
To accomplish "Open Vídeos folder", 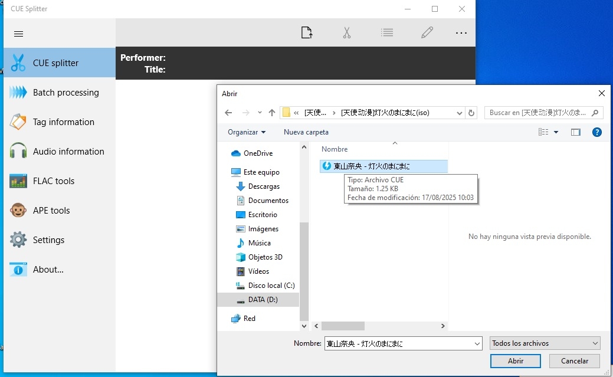I will (258, 271).
